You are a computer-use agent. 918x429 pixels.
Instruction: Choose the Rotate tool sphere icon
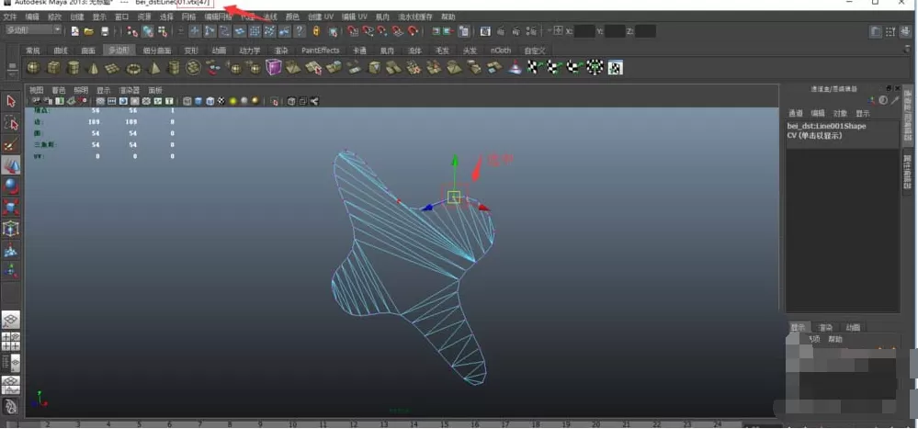point(11,186)
